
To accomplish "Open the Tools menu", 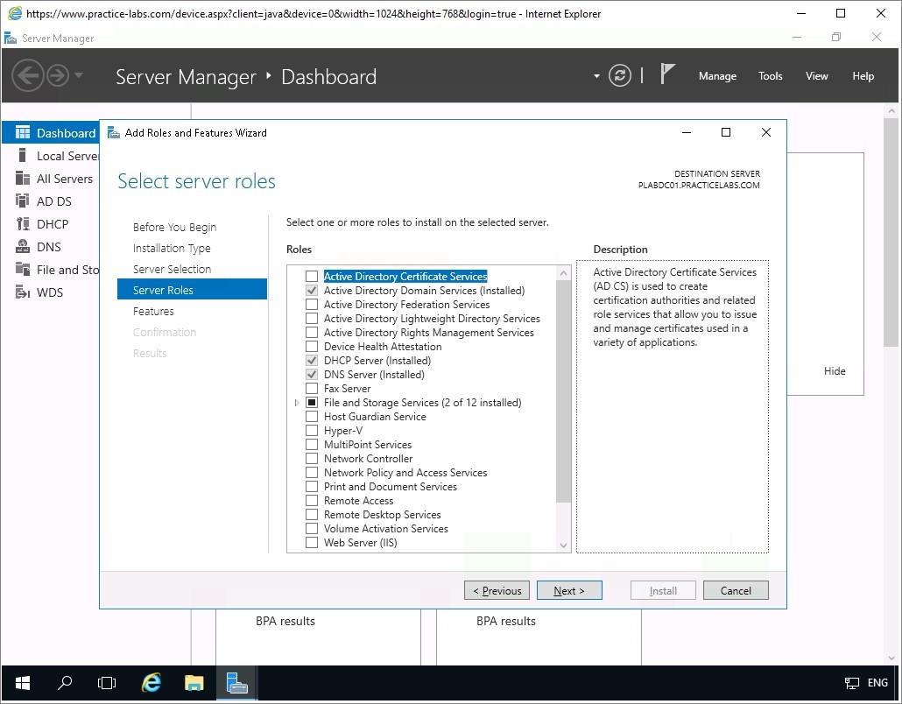I will 771,76.
